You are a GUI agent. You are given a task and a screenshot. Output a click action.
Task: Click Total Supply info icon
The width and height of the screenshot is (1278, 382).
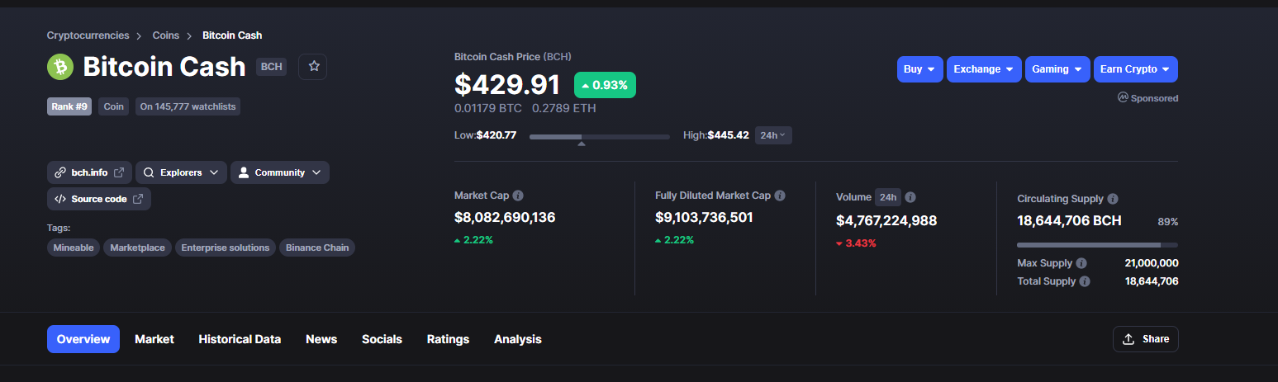[x=1085, y=281]
